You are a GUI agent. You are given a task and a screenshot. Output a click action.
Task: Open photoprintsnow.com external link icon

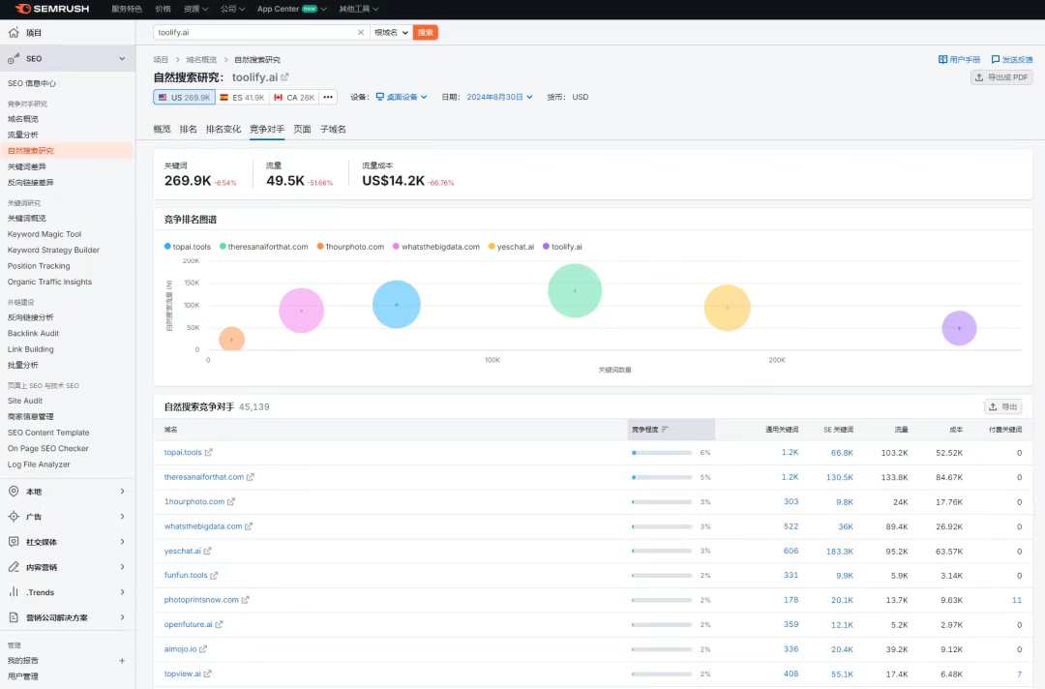point(245,600)
